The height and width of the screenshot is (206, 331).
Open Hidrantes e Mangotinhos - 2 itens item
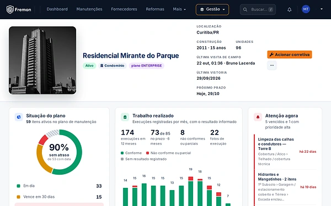286,187
